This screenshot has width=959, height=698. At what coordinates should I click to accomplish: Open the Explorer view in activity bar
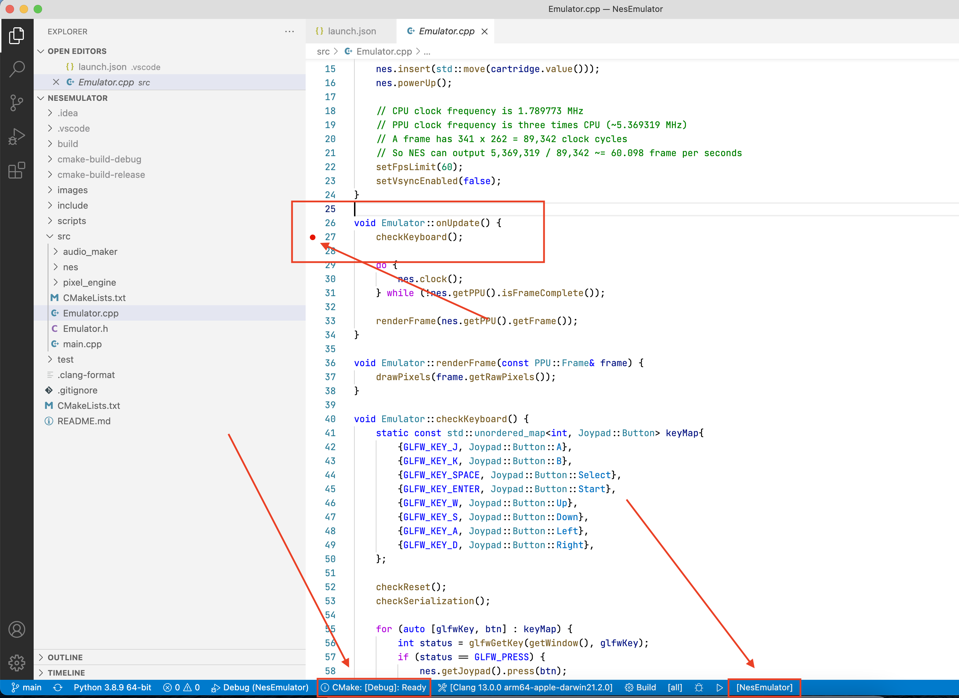tap(16, 35)
